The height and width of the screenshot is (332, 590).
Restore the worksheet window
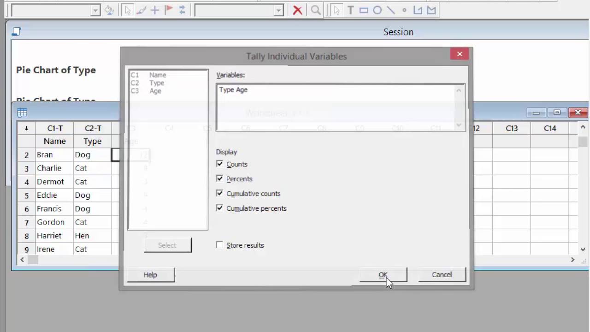tap(557, 113)
